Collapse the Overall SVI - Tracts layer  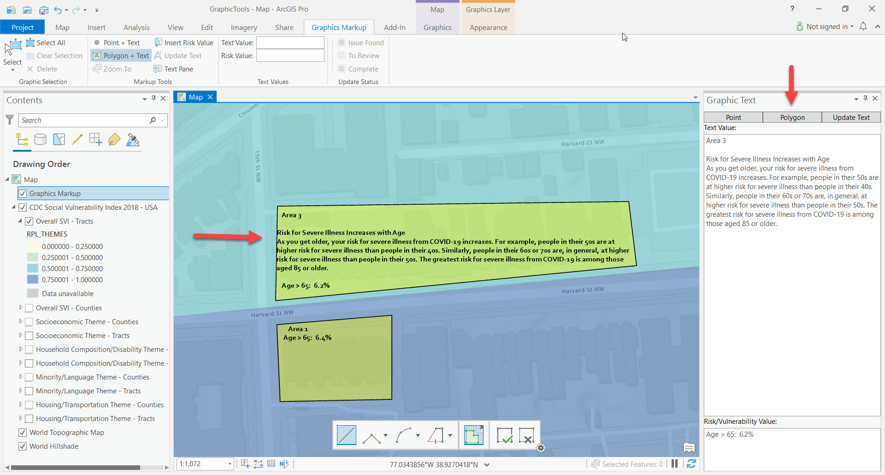coord(20,221)
